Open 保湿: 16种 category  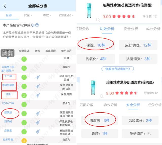click(x=96, y=45)
